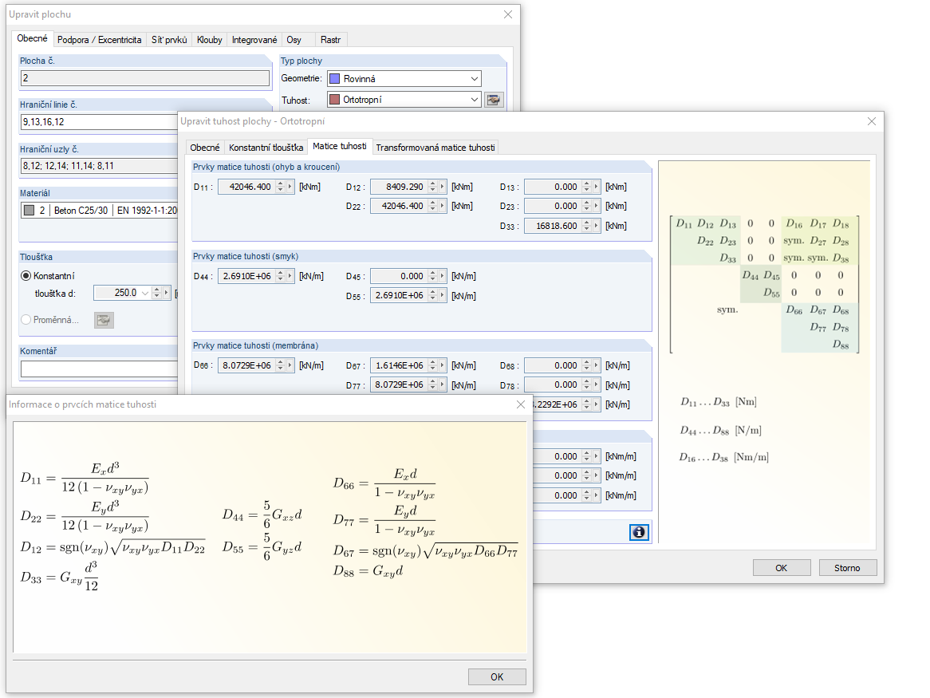Click stepper arrows on D45 field
Viewport: 930px width, 698px height.
433,276
